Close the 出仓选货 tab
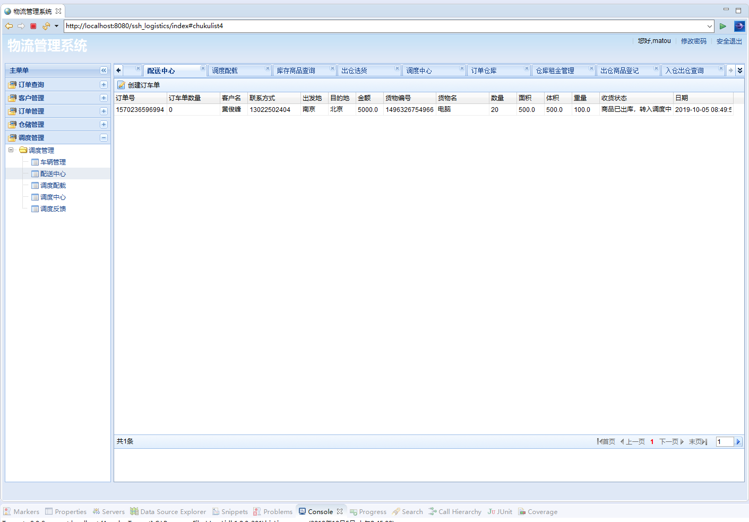 (x=397, y=68)
